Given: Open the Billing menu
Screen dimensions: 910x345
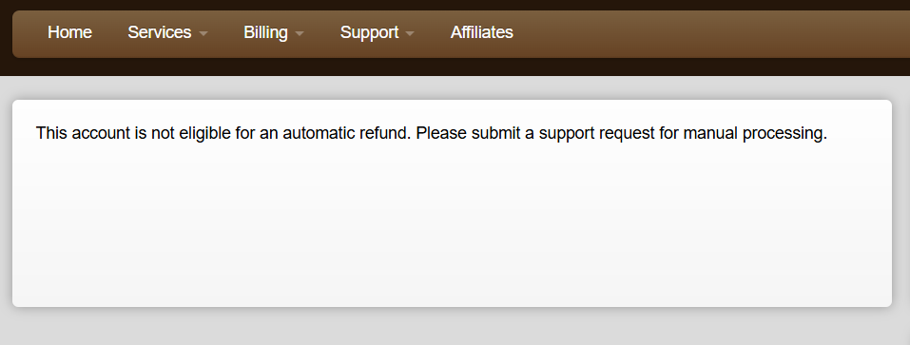Looking at the screenshot, I should [274, 32].
